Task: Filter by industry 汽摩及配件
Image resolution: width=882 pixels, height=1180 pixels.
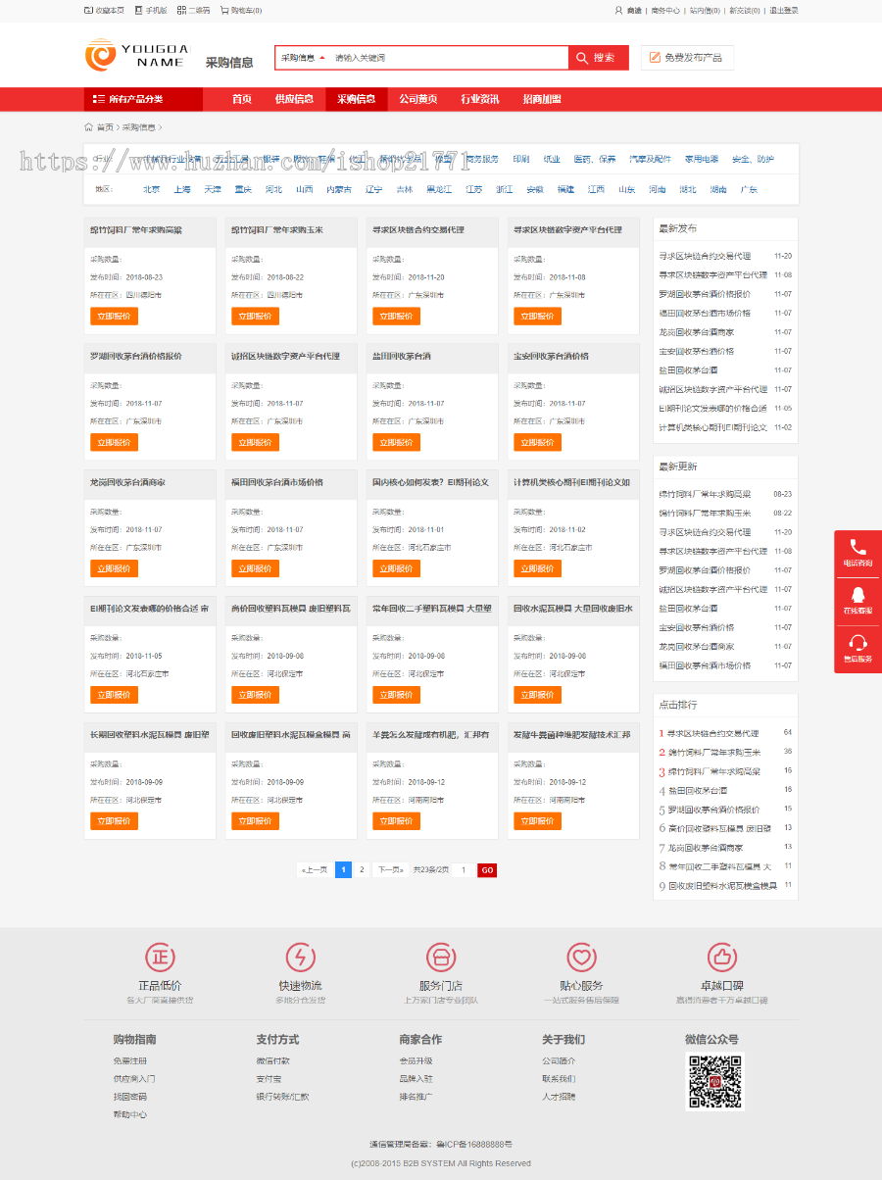Action: click(651, 159)
